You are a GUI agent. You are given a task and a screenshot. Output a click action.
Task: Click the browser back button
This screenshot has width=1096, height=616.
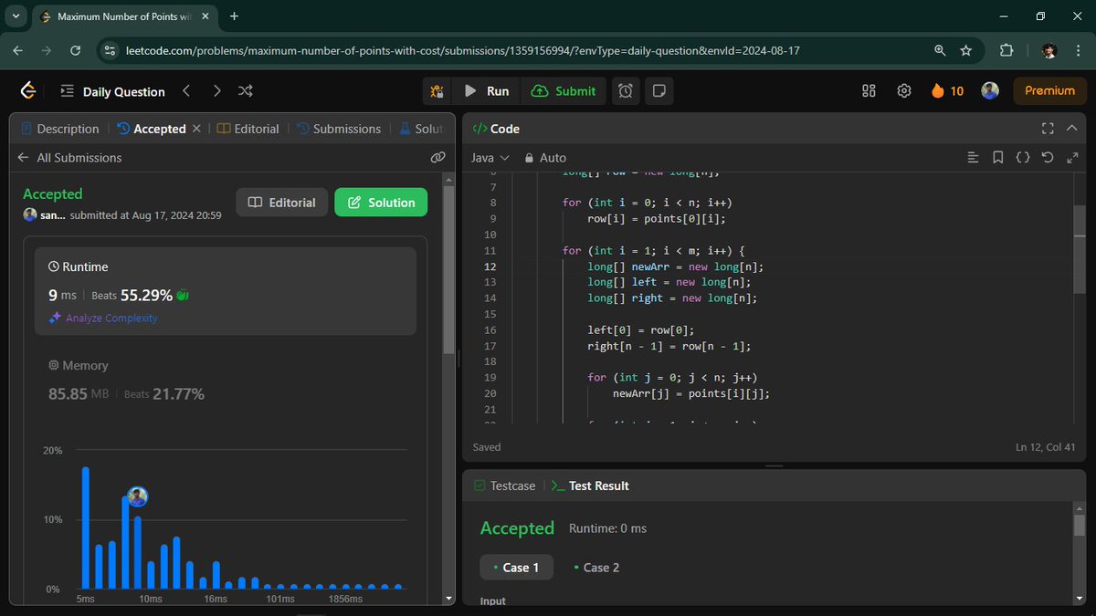[x=17, y=51]
